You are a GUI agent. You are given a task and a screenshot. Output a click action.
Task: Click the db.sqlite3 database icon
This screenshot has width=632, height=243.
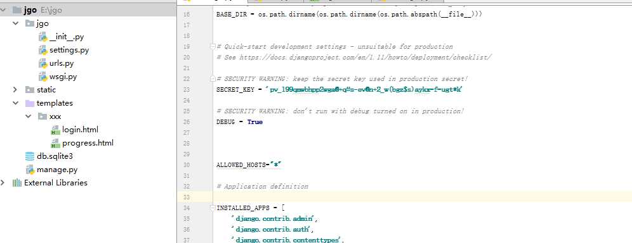(x=29, y=156)
